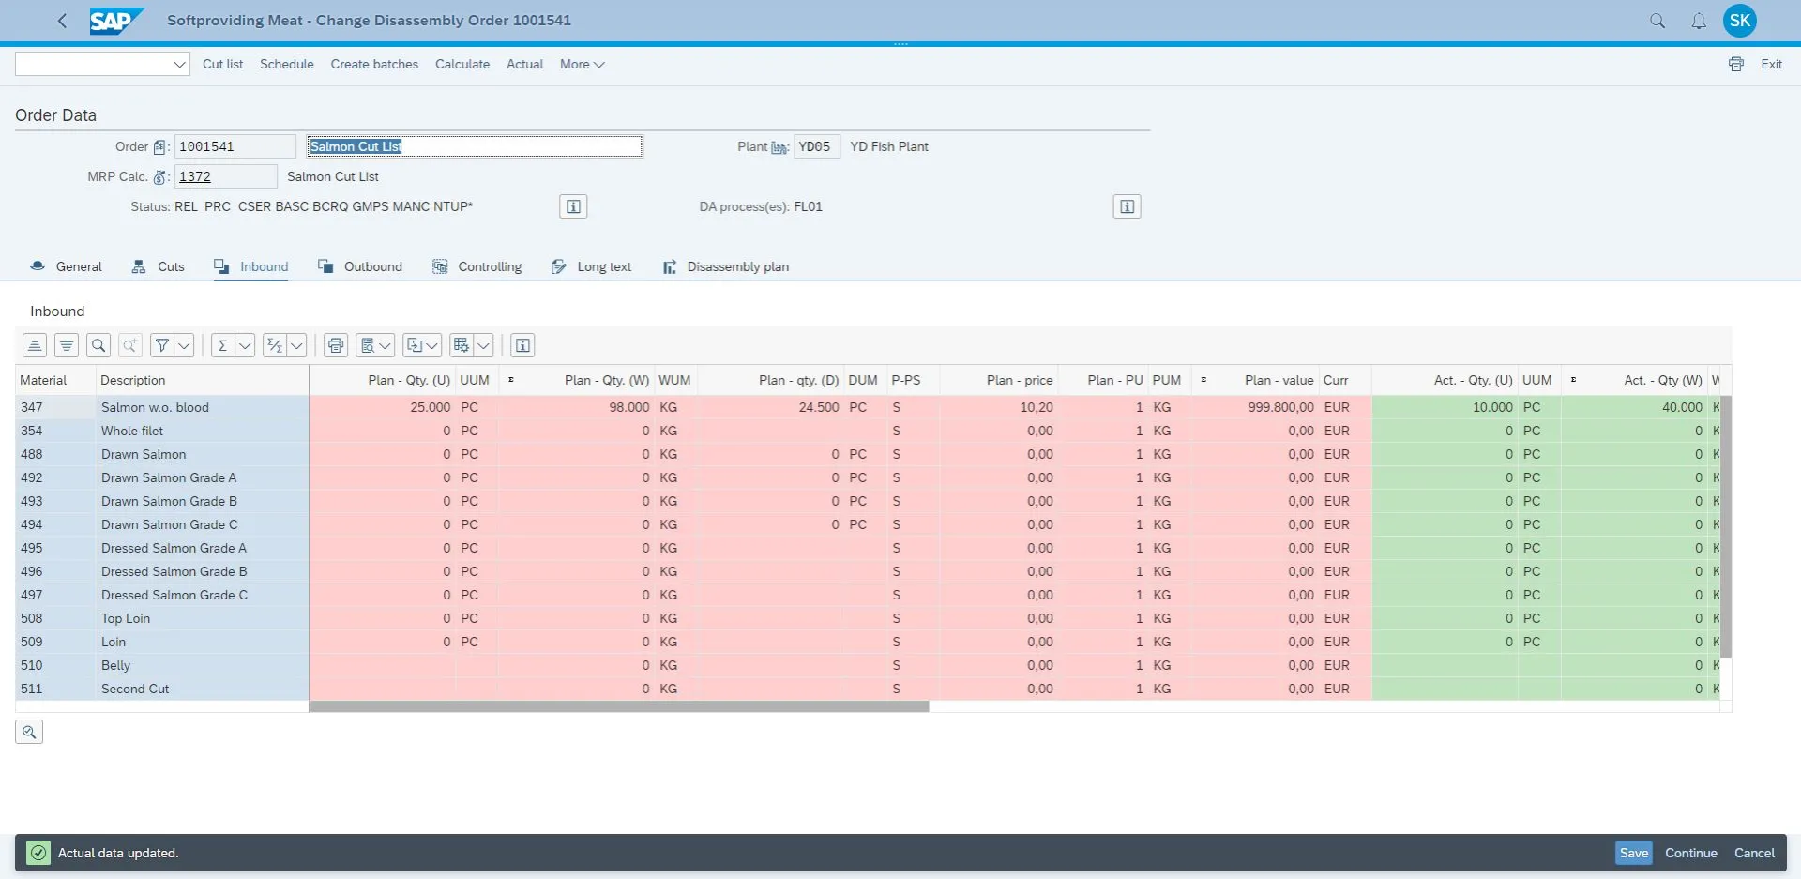Click the zoom detail icon below table
1801x879 pixels.
click(29, 732)
